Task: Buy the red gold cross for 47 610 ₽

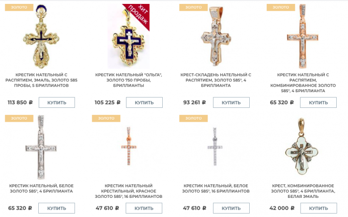Action: click(x=144, y=208)
